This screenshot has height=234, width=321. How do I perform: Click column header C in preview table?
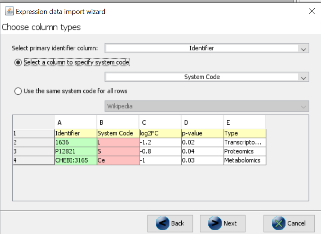[160, 122]
